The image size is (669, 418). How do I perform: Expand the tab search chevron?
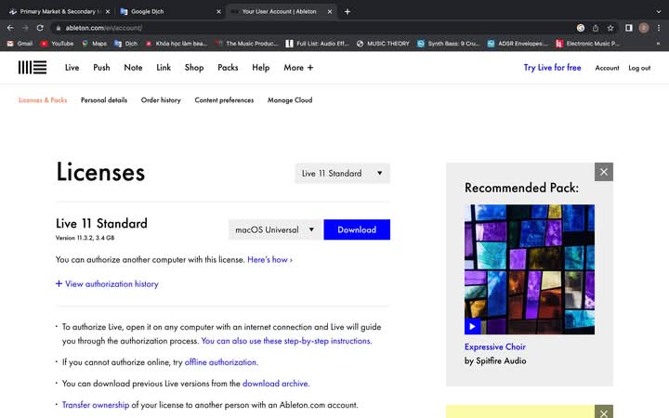659,11
